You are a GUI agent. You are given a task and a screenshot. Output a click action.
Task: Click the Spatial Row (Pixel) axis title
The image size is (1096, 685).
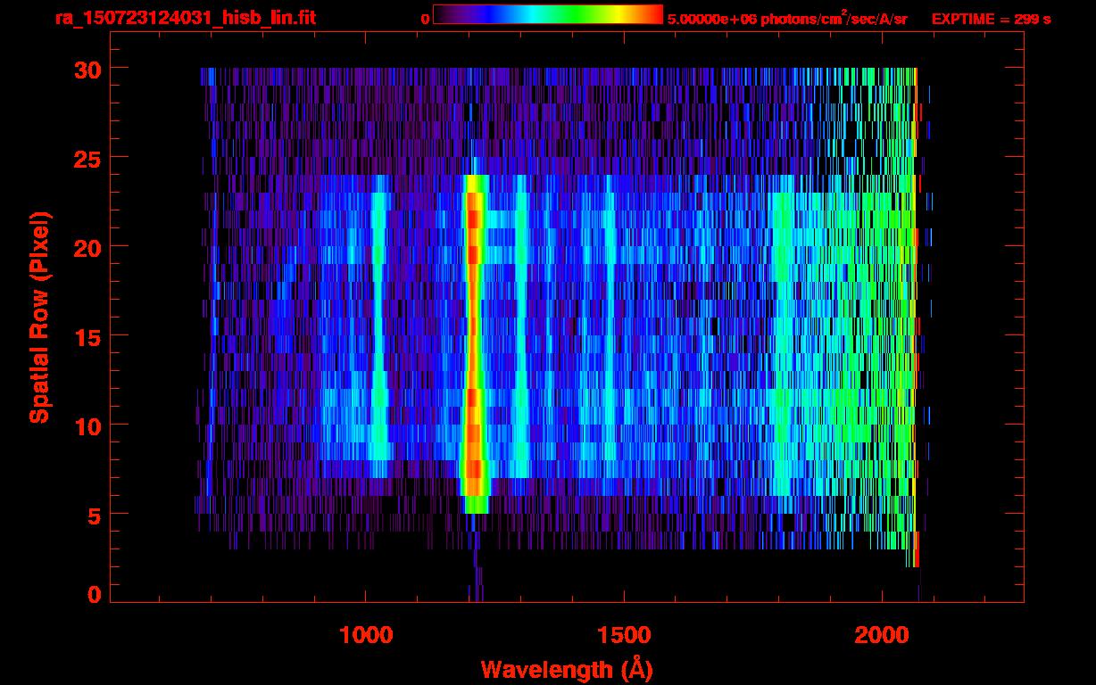39,317
